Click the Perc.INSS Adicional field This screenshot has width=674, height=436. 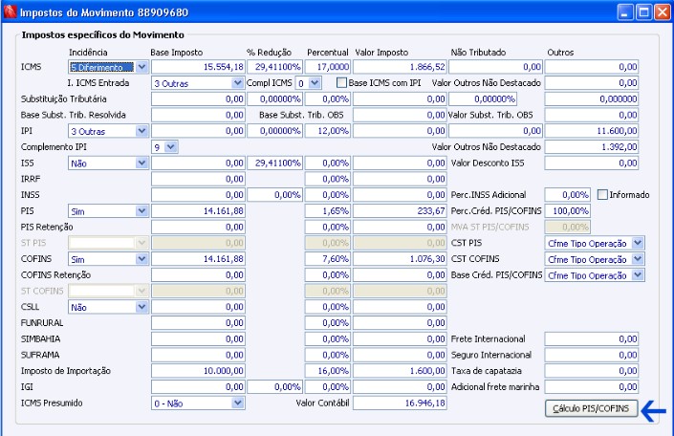pos(567,195)
